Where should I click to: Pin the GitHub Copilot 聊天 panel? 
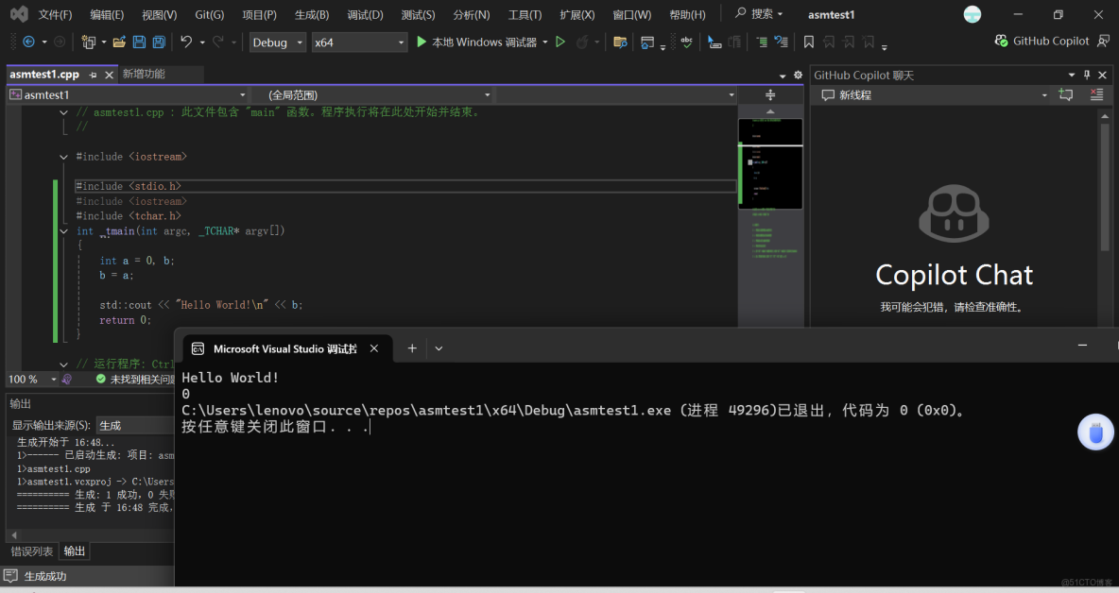[x=1086, y=75]
